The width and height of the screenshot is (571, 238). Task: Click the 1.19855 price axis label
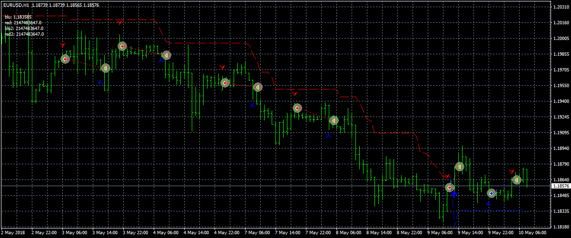click(x=561, y=54)
